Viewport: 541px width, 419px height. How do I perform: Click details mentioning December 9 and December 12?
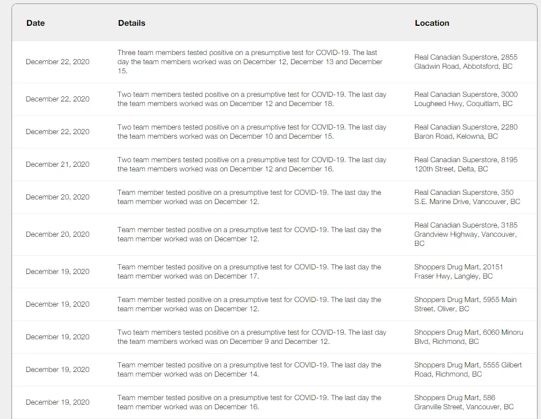(252, 337)
